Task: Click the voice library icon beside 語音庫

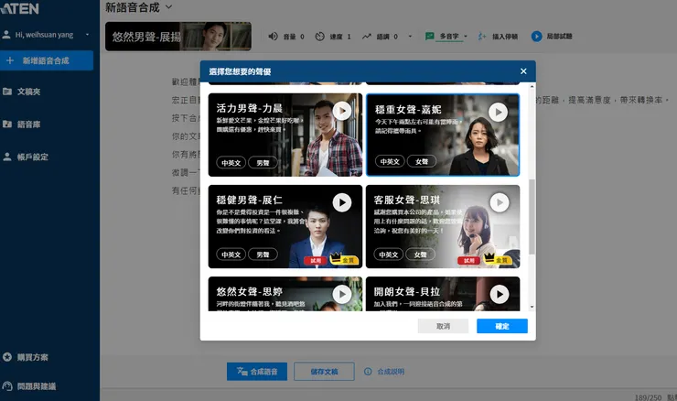Action: tap(7, 124)
